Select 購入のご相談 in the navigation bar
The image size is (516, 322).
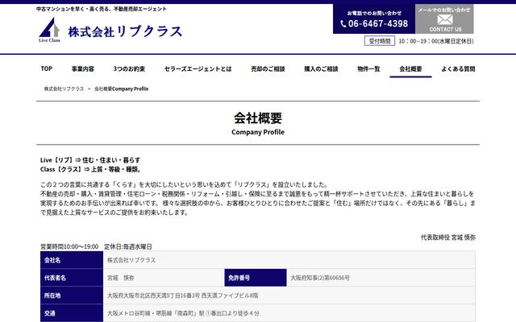321,68
